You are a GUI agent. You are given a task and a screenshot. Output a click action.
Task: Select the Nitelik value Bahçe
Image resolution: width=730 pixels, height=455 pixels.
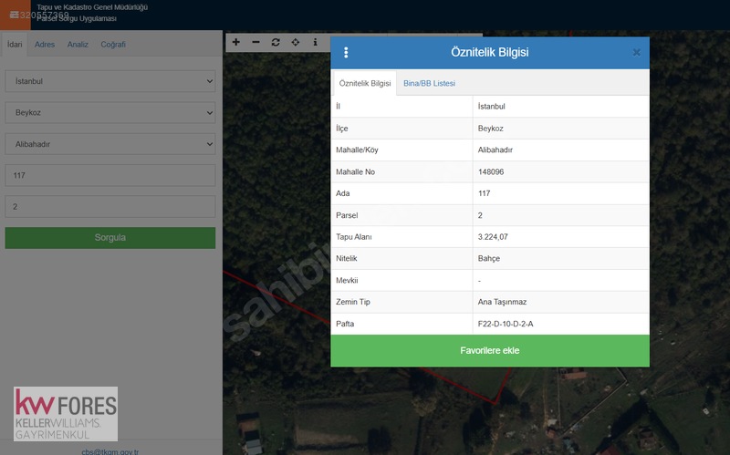click(489, 258)
